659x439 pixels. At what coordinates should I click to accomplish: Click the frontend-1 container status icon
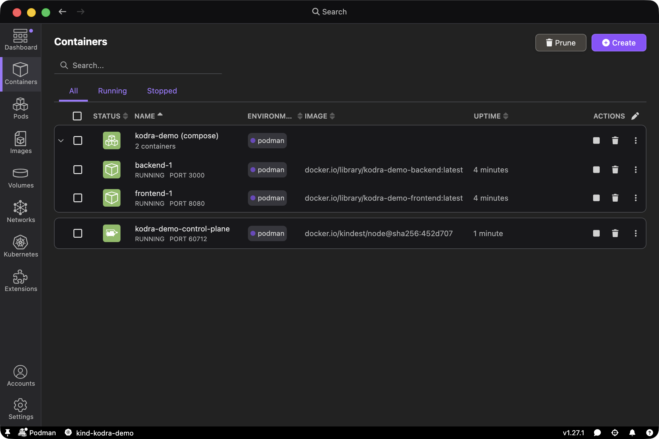click(112, 198)
